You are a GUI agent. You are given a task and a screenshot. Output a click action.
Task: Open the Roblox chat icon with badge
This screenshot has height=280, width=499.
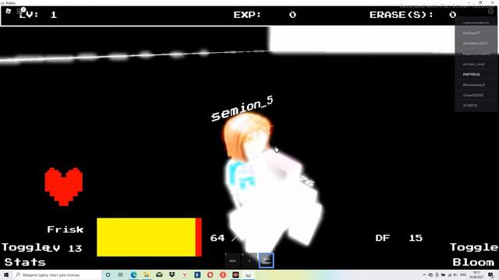coord(20,12)
